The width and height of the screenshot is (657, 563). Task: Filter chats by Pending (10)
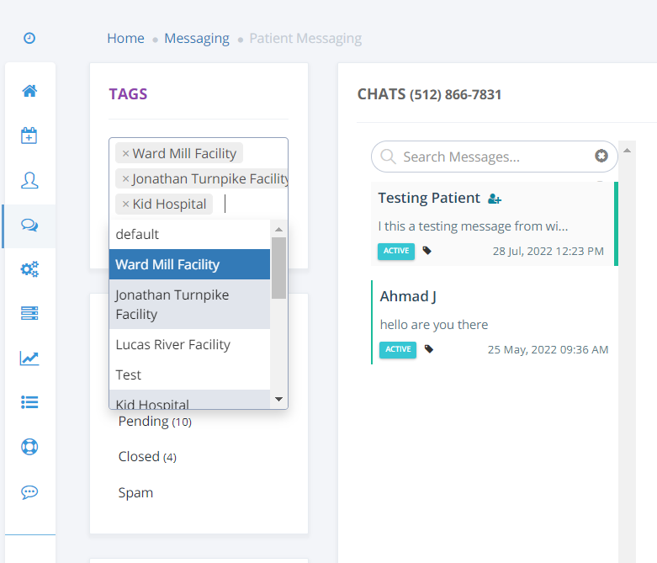155,422
